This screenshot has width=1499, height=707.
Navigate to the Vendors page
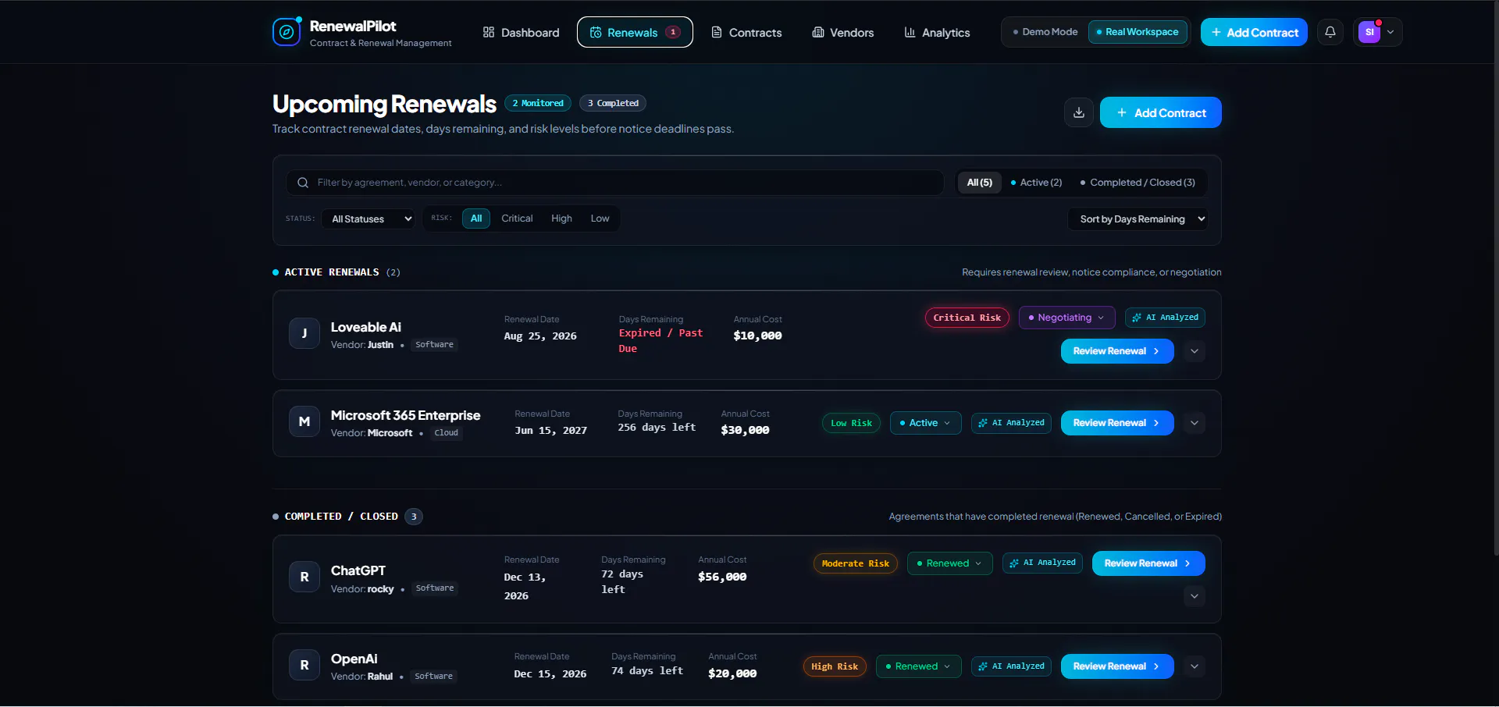[x=843, y=32]
